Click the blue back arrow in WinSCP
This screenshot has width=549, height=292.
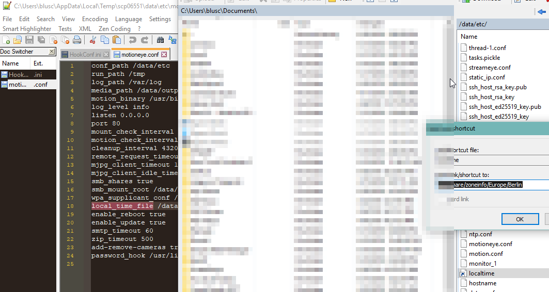[542, 12]
